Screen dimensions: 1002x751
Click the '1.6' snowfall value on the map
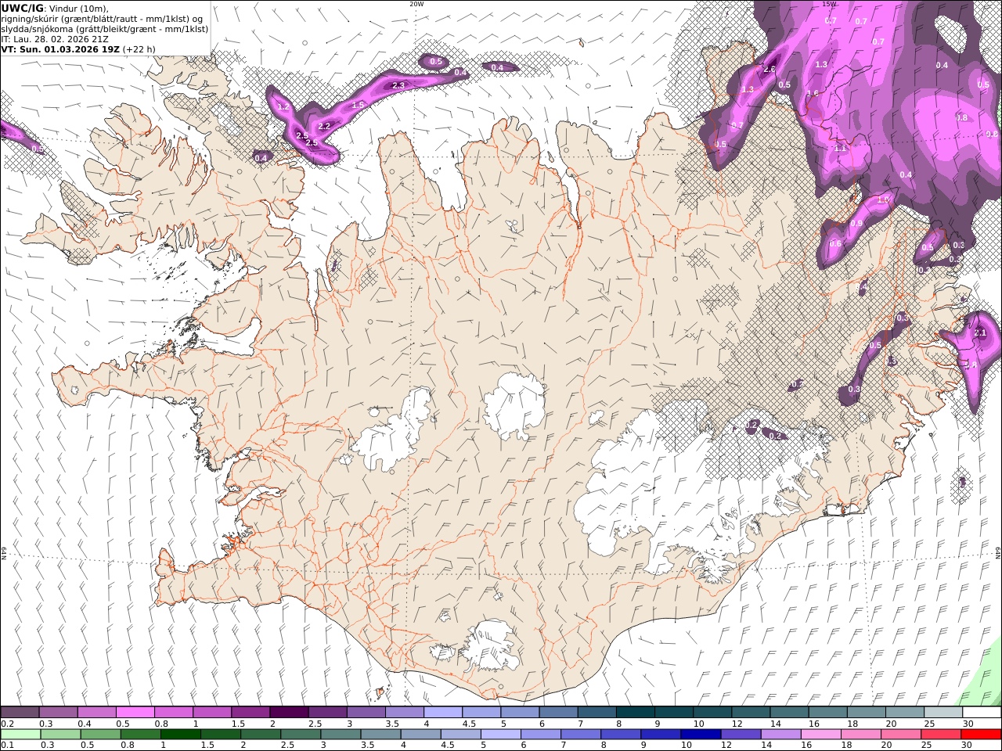click(x=813, y=93)
